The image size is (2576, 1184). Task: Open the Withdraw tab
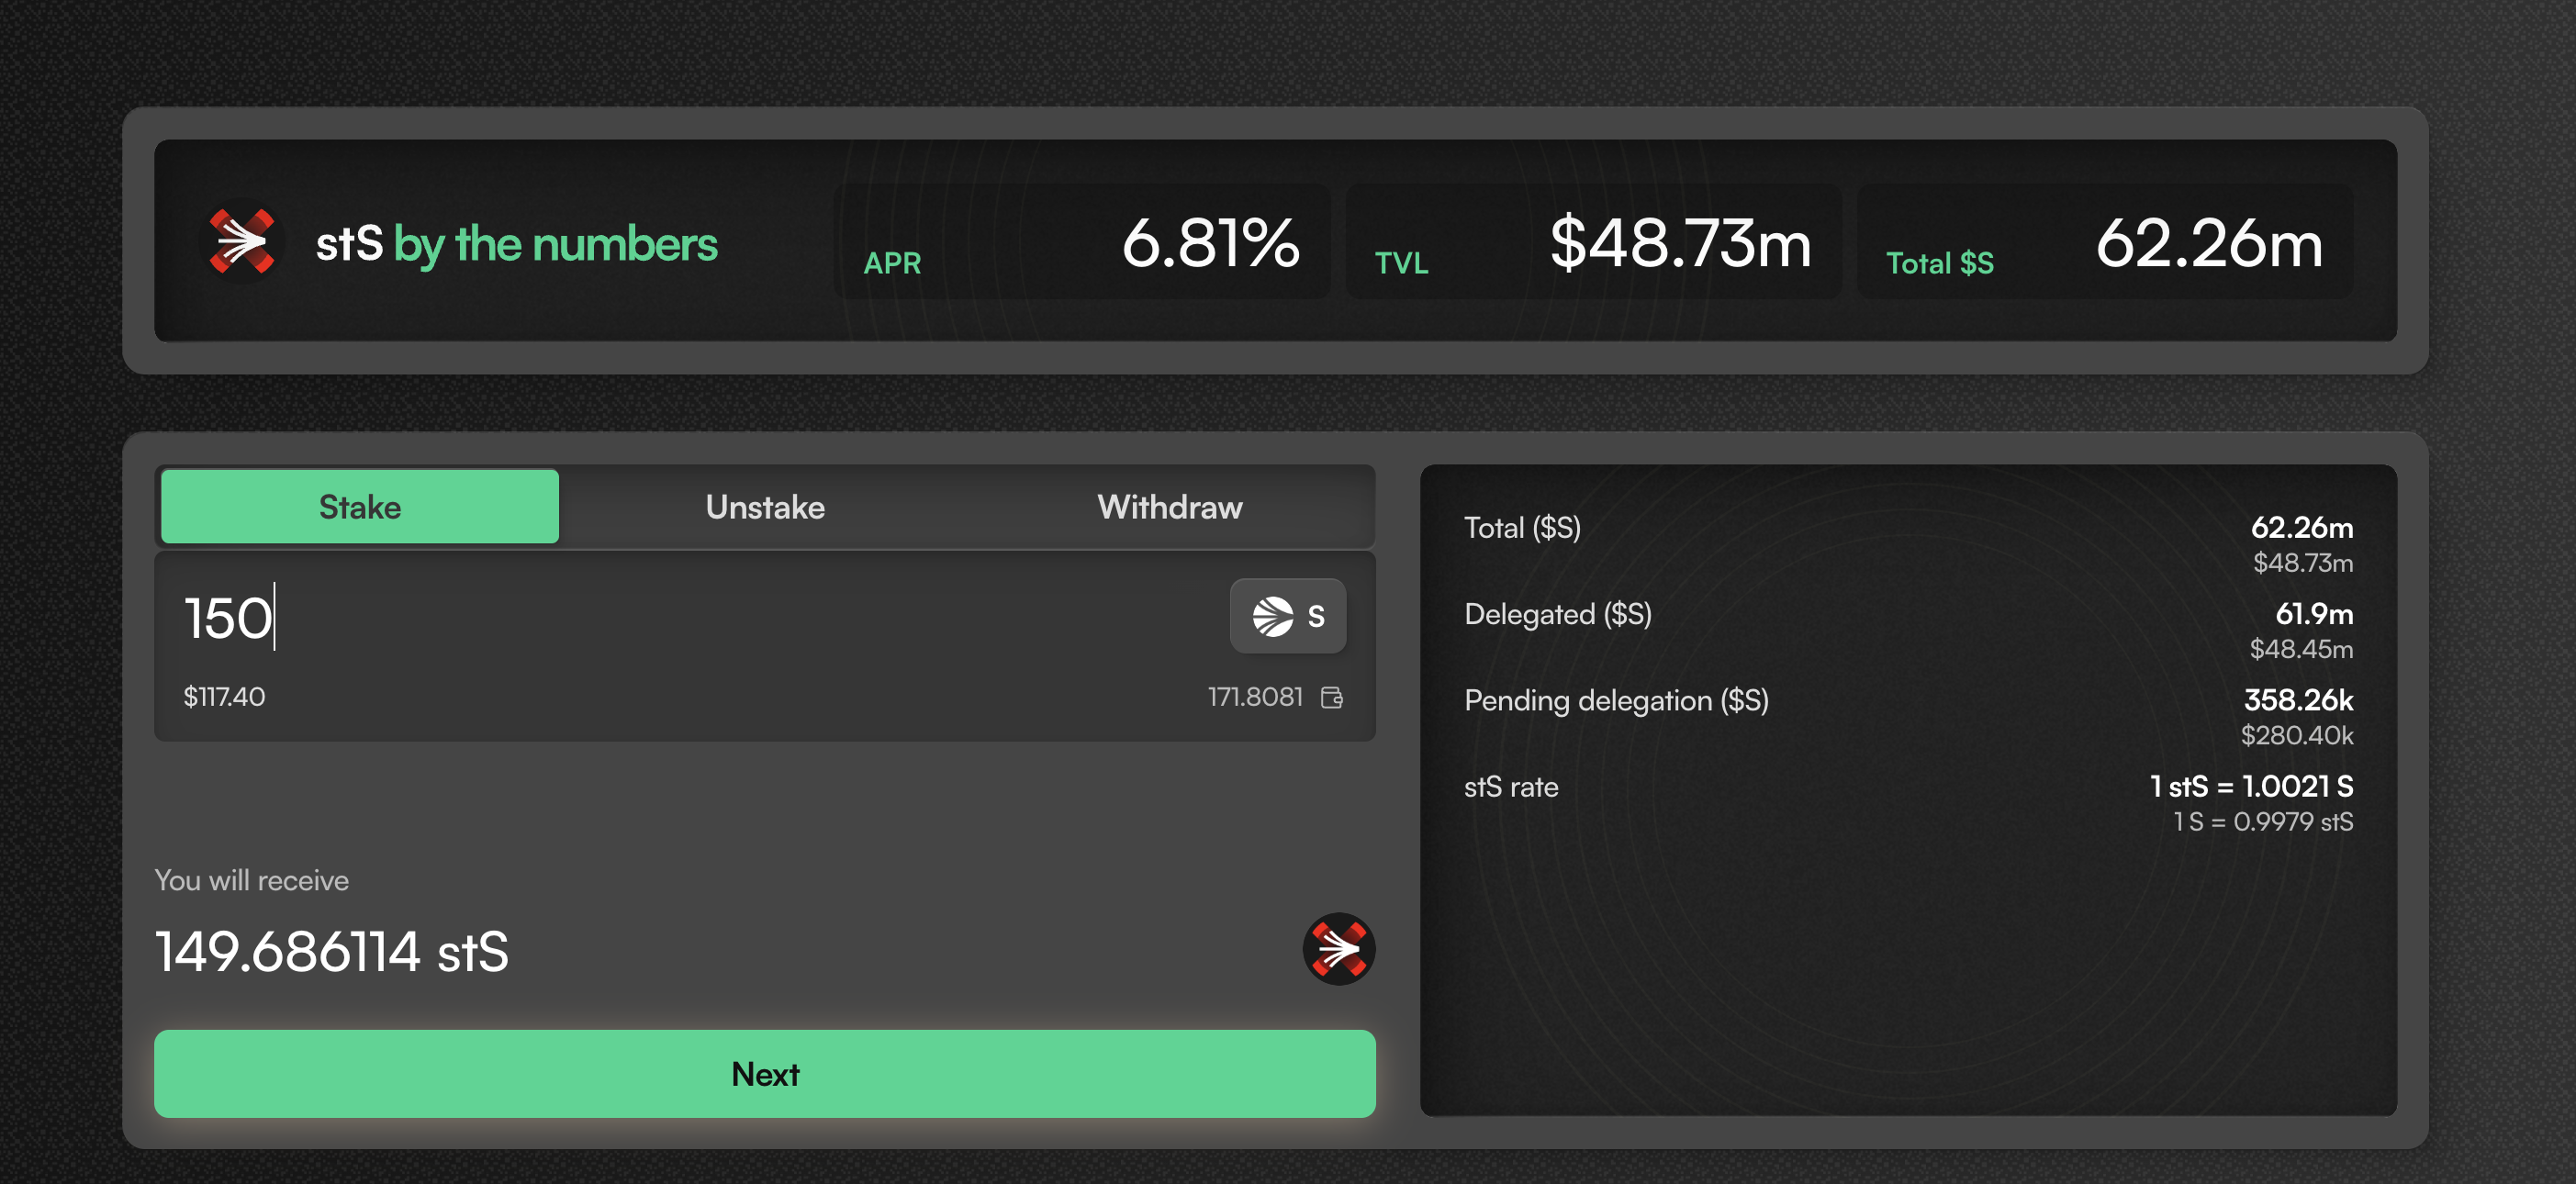point(1169,507)
